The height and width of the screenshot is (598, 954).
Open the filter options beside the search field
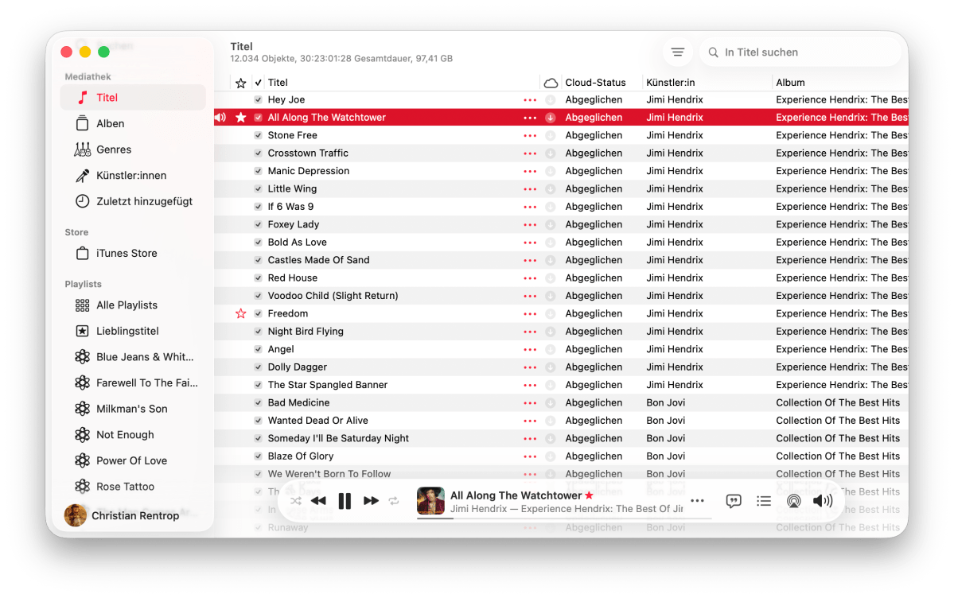pyautogui.click(x=677, y=51)
